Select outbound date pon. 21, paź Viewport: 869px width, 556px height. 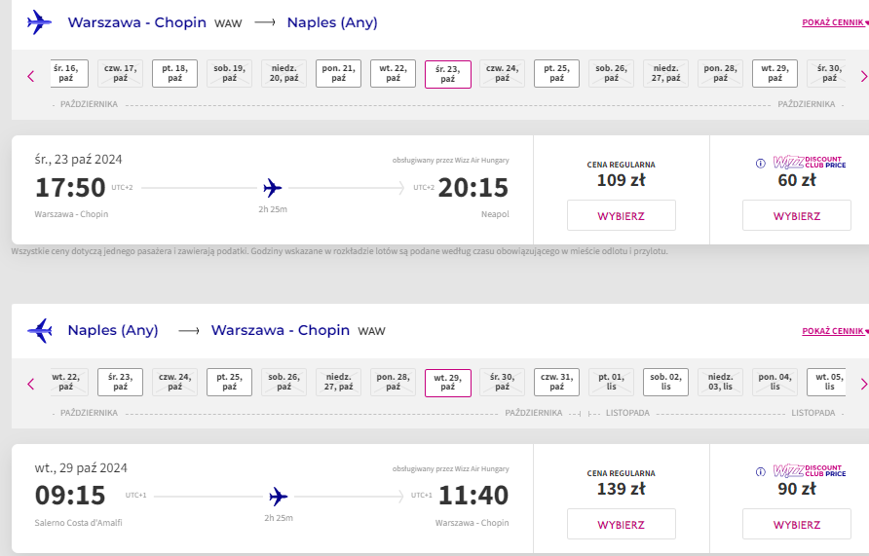pos(338,74)
